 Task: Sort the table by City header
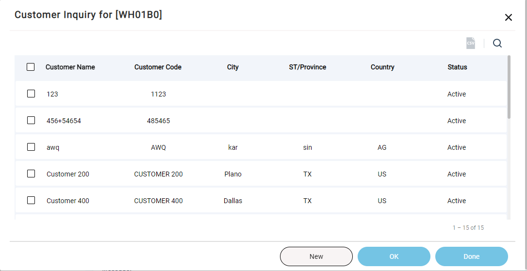(233, 67)
